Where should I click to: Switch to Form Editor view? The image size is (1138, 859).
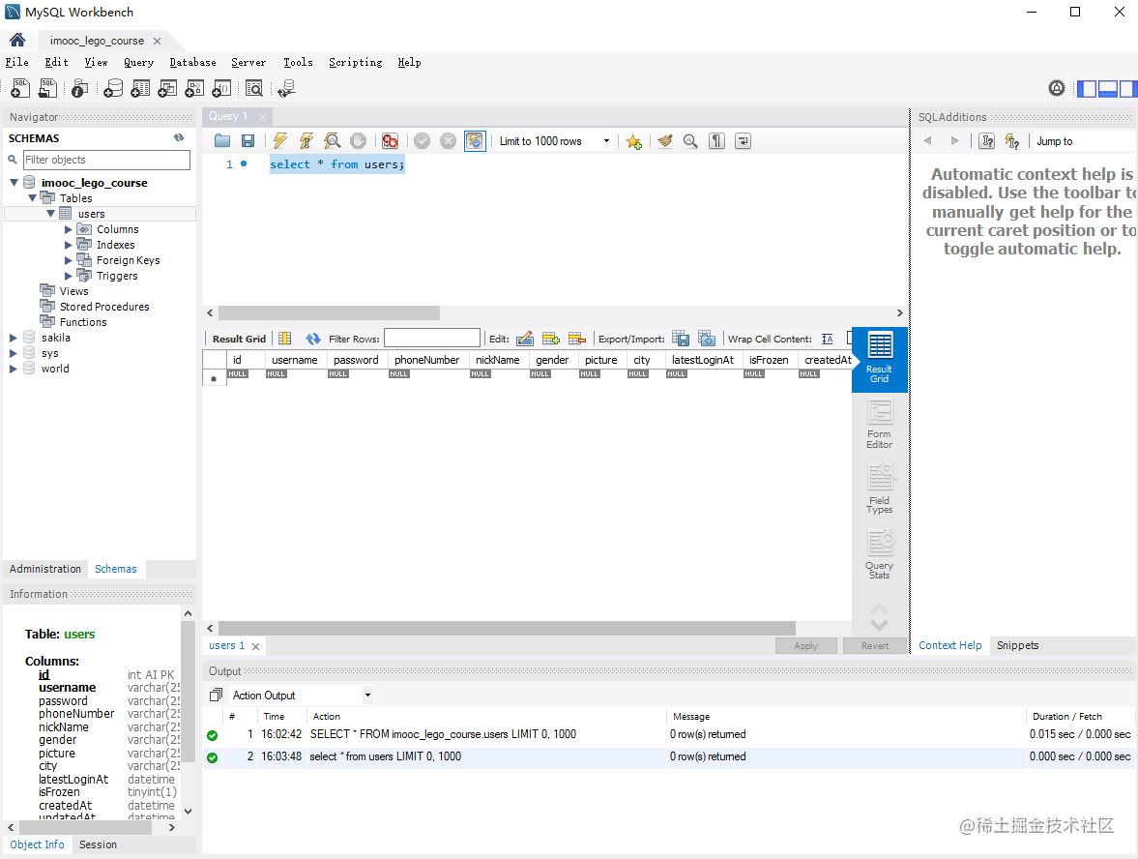[880, 426]
